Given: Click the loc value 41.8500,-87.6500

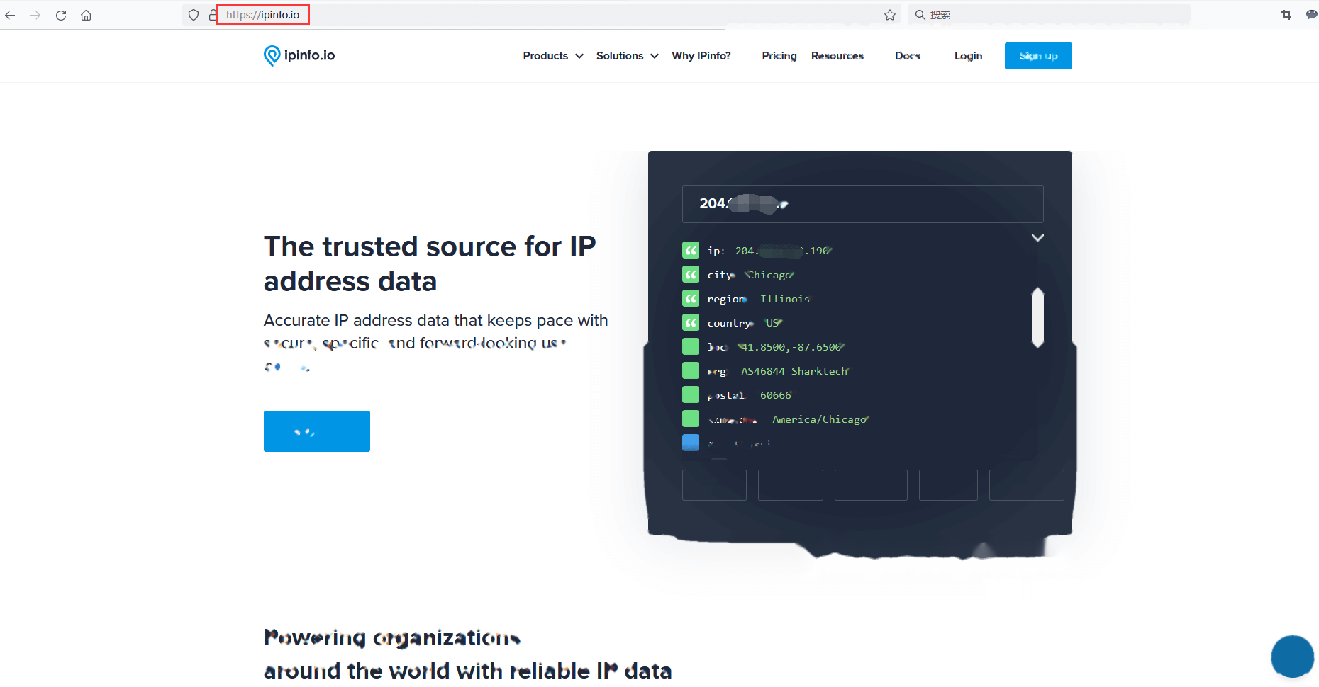Looking at the screenshot, I should (791, 347).
